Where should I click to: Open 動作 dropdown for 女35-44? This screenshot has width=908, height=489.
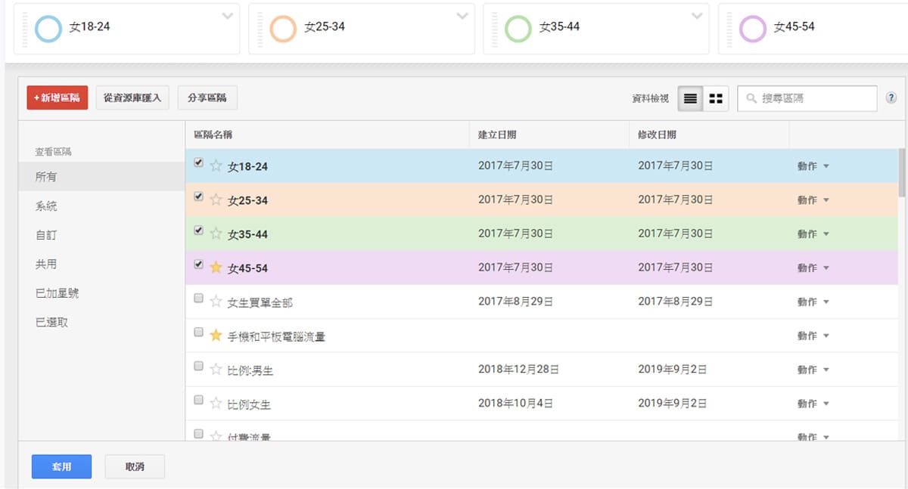pyautogui.click(x=813, y=234)
